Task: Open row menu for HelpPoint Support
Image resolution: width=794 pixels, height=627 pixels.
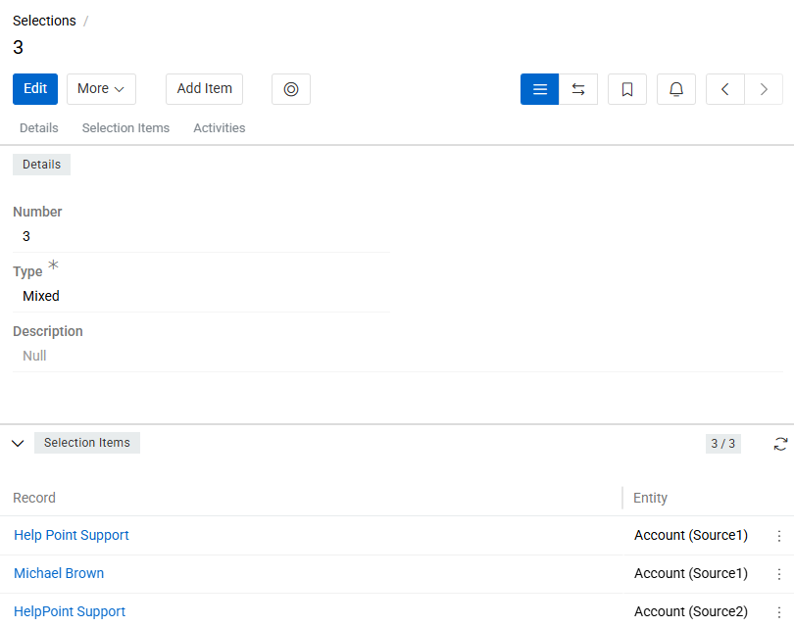Action: coord(779,612)
